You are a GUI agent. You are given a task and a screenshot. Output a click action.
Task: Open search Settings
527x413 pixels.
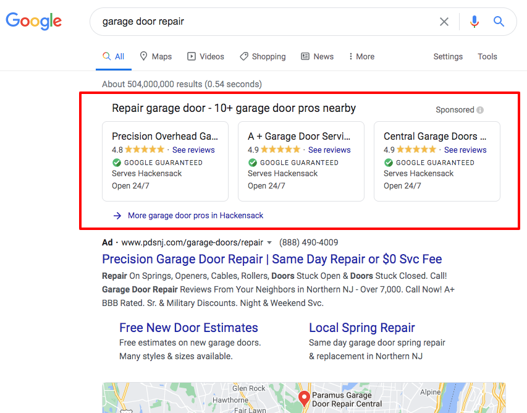point(448,56)
